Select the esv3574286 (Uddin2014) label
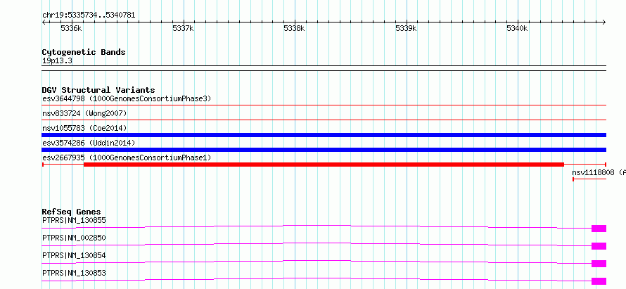 click(89, 143)
